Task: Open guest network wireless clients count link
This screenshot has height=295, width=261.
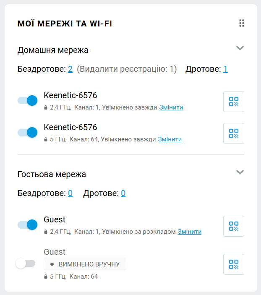Action: pyautogui.click(x=70, y=193)
